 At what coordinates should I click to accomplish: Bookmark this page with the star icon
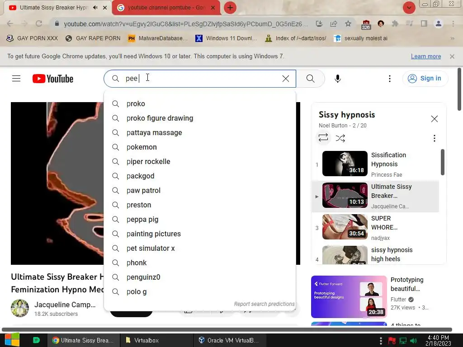pyautogui.click(x=348, y=23)
